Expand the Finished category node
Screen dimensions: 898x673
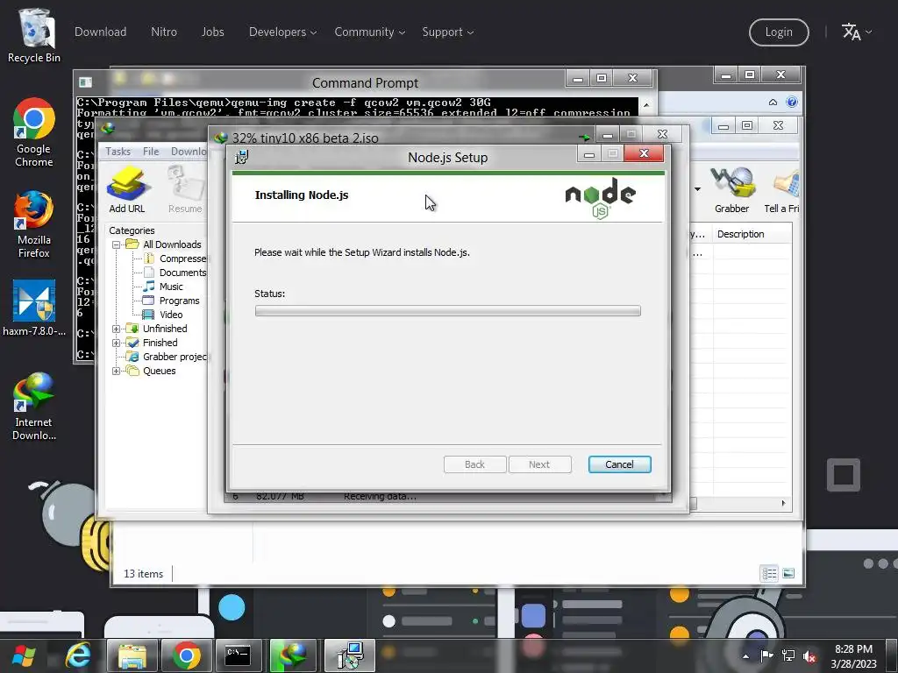(117, 343)
